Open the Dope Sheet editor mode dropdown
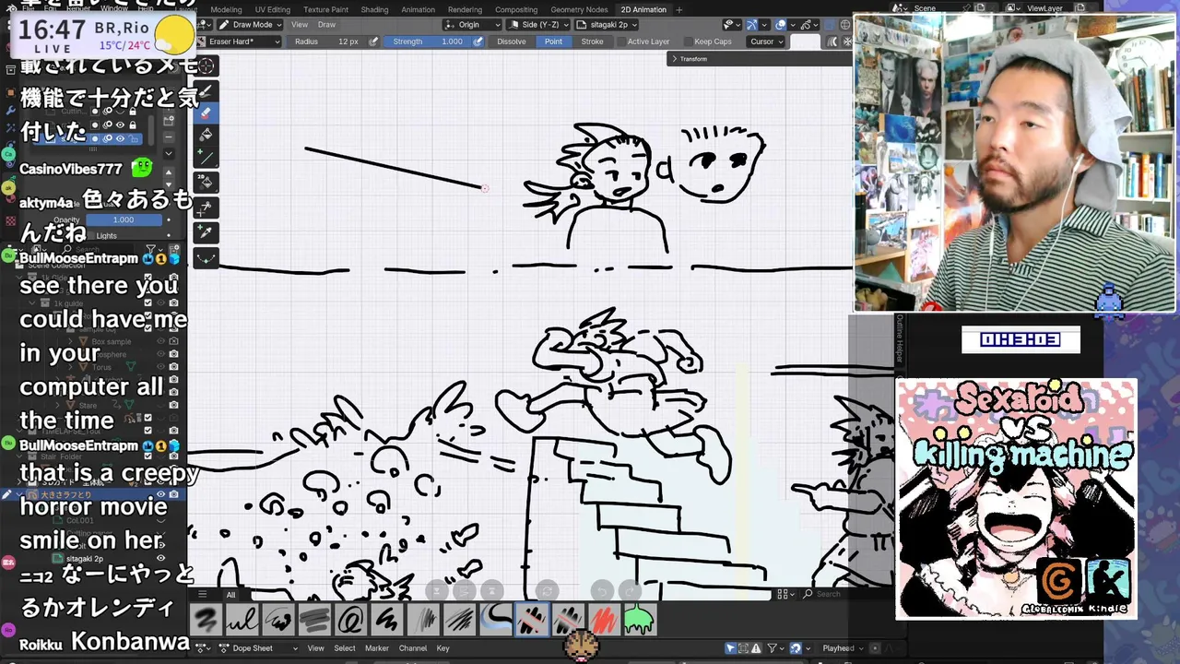 [258, 648]
